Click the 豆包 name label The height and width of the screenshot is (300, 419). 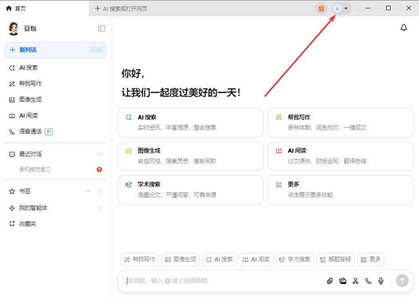click(x=30, y=28)
